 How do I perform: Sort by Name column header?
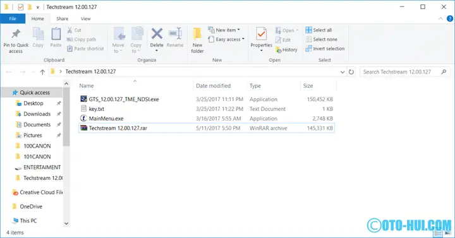87,86
